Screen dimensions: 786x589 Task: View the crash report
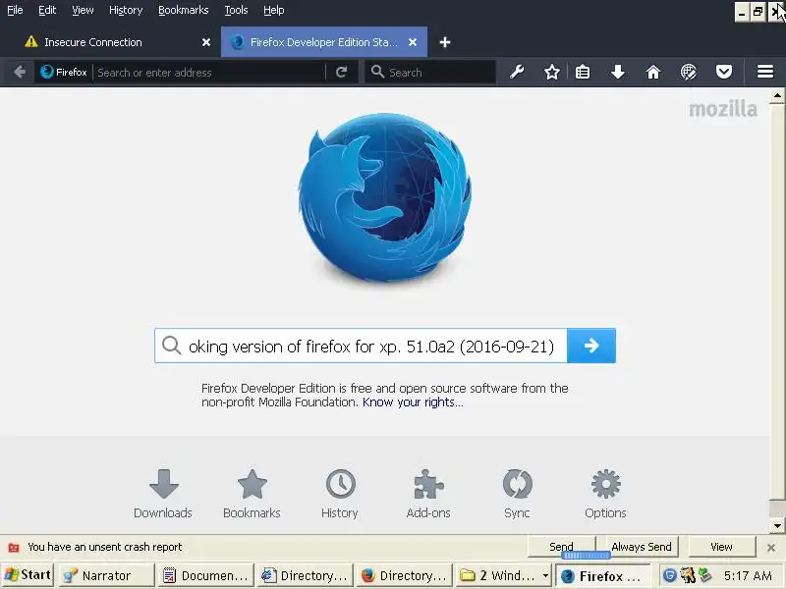(722, 547)
